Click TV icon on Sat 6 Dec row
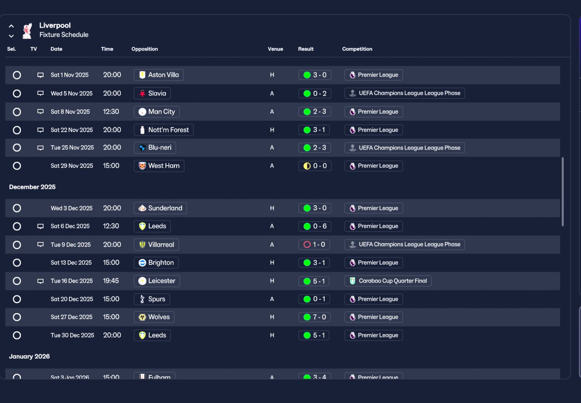This screenshot has height=403, width=581. pos(40,226)
